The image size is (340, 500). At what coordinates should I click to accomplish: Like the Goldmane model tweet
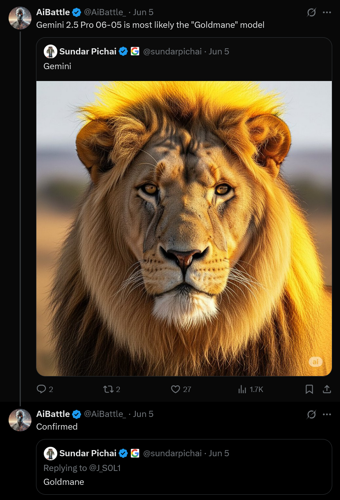pos(176,389)
